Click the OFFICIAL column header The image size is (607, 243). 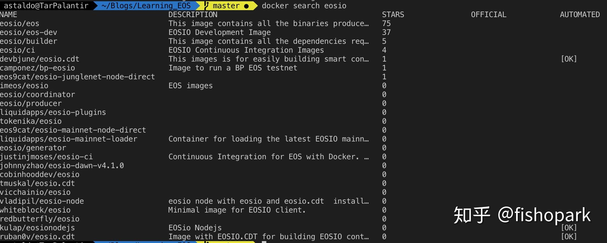pos(488,15)
